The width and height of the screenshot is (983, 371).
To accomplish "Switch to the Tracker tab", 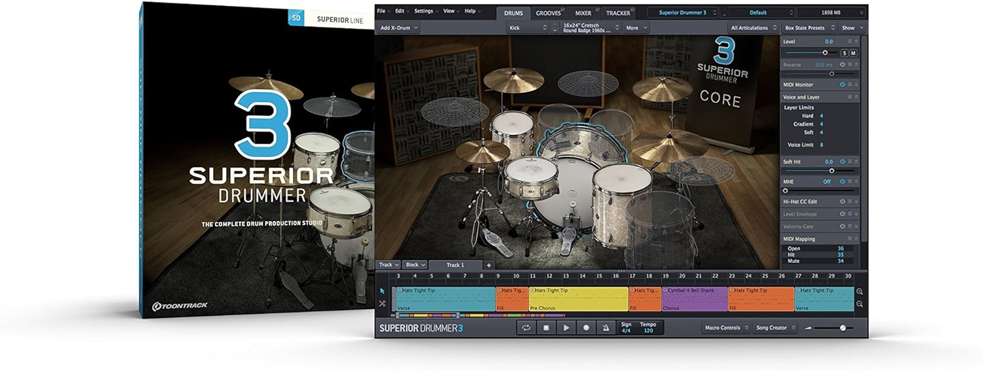I will pos(618,13).
